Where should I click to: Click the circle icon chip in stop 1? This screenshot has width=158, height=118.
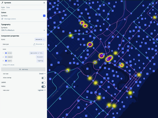point(8,53)
